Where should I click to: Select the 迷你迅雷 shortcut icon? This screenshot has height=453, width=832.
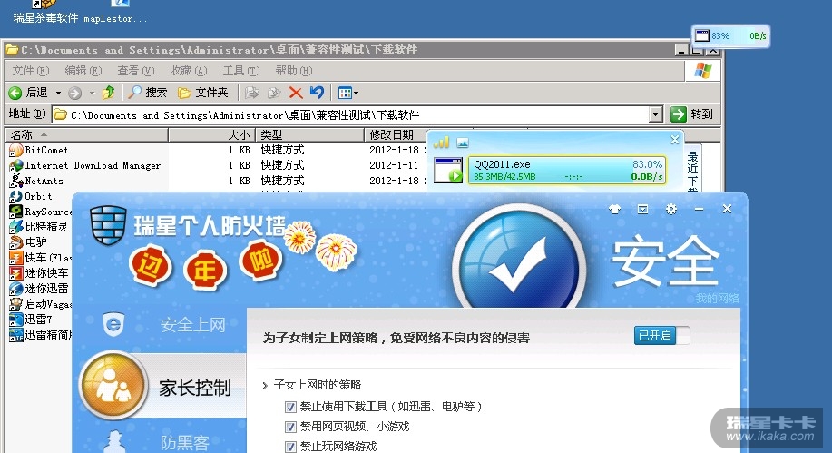pyautogui.click(x=16, y=289)
